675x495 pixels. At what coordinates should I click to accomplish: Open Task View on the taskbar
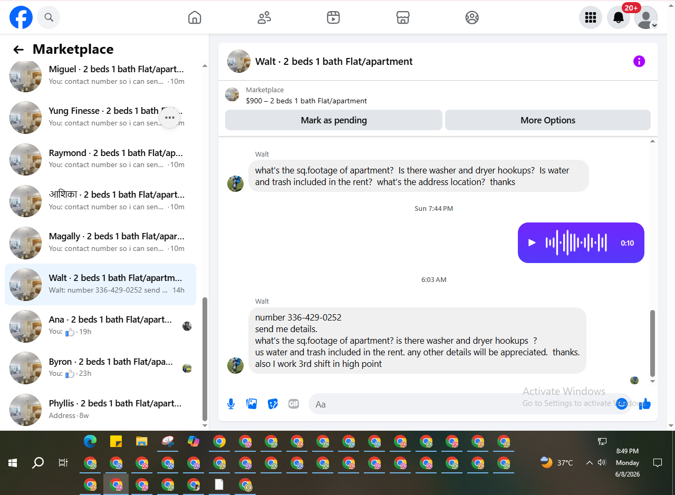(63, 463)
